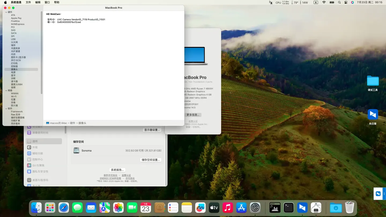The image size is (386, 217).
Task: Click the System Information sidebar scrollbar
Action: tap(42, 54)
